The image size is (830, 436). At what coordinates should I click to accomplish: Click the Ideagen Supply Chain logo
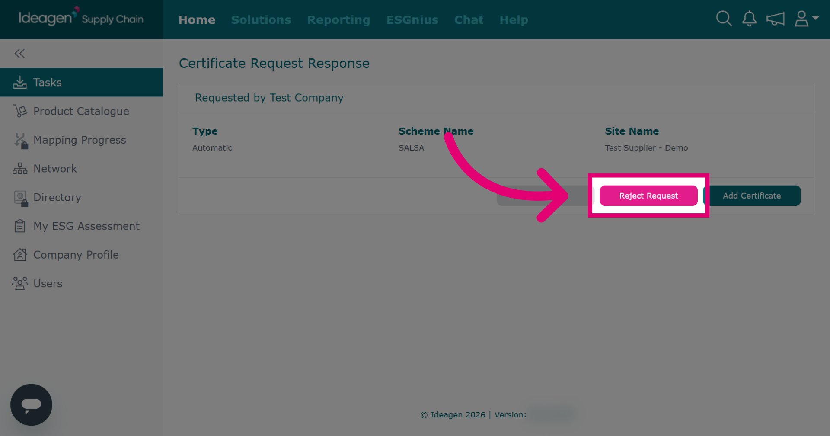coord(81,17)
